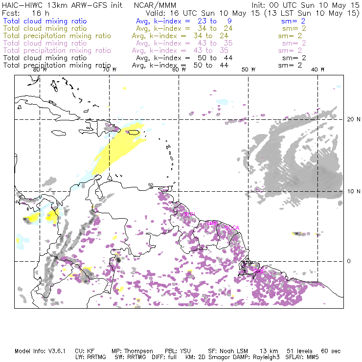Click the '20 N' latitude label

(x=354, y=119)
